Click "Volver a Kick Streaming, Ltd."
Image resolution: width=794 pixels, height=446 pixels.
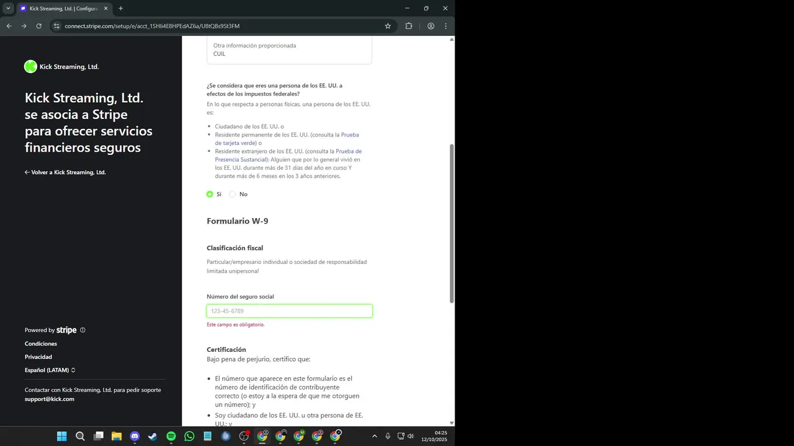tap(65, 172)
